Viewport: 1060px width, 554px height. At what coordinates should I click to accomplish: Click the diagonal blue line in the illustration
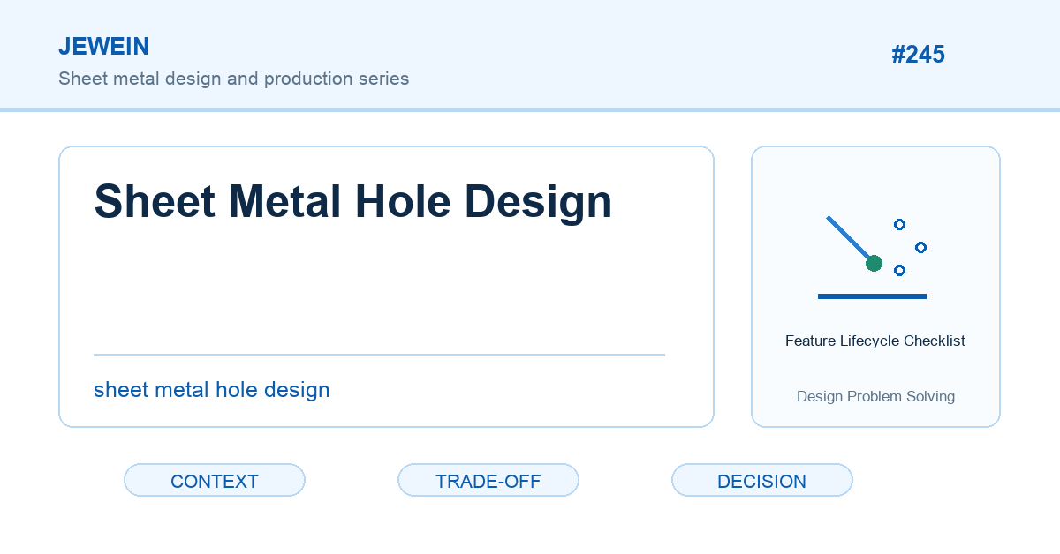tap(849, 238)
